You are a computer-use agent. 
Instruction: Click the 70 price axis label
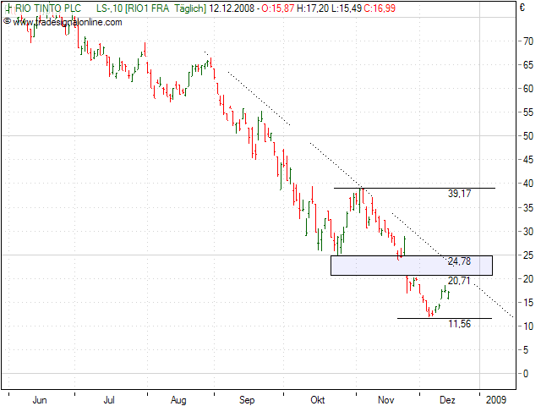pyautogui.click(x=528, y=41)
